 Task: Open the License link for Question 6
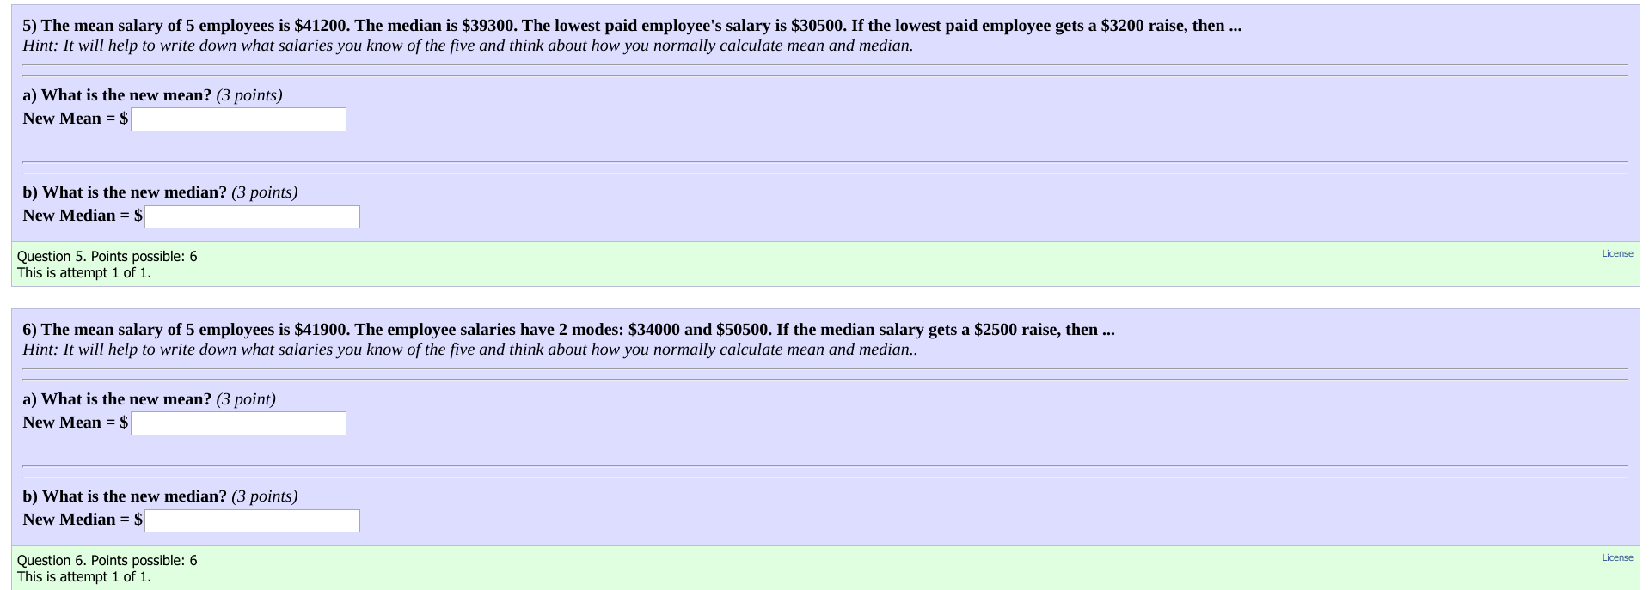point(1617,557)
